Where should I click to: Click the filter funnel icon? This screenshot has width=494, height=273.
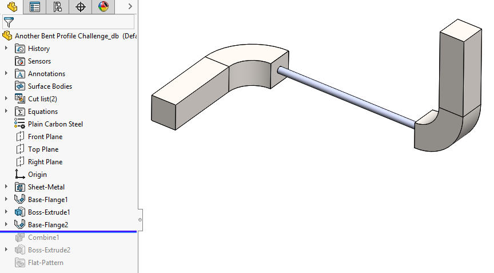[9, 22]
